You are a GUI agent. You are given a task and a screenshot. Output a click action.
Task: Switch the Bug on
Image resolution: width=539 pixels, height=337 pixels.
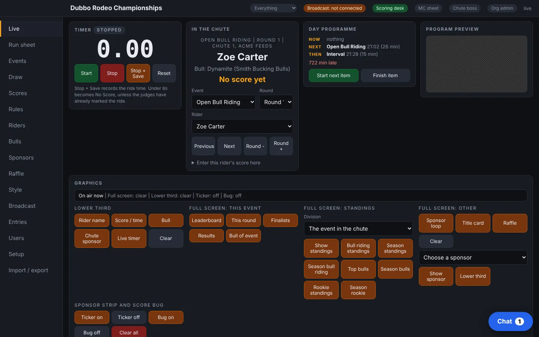coord(166,318)
